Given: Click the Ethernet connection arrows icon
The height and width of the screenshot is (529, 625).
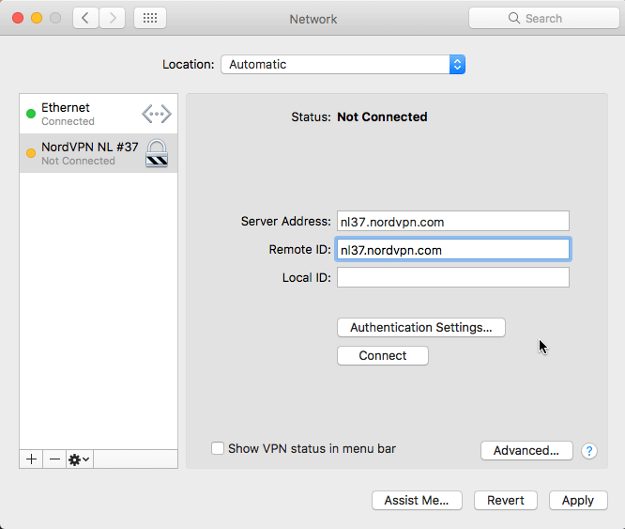Looking at the screenshot, I should coord(157,115).
